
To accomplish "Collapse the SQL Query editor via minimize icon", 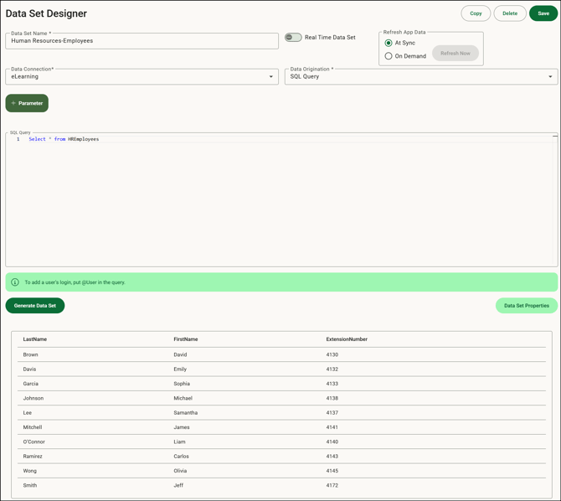I will tap(554, 135).
